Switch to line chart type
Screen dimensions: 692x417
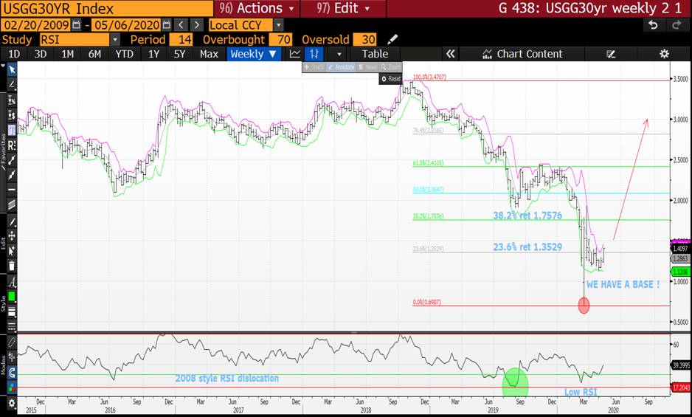(295, 54)
